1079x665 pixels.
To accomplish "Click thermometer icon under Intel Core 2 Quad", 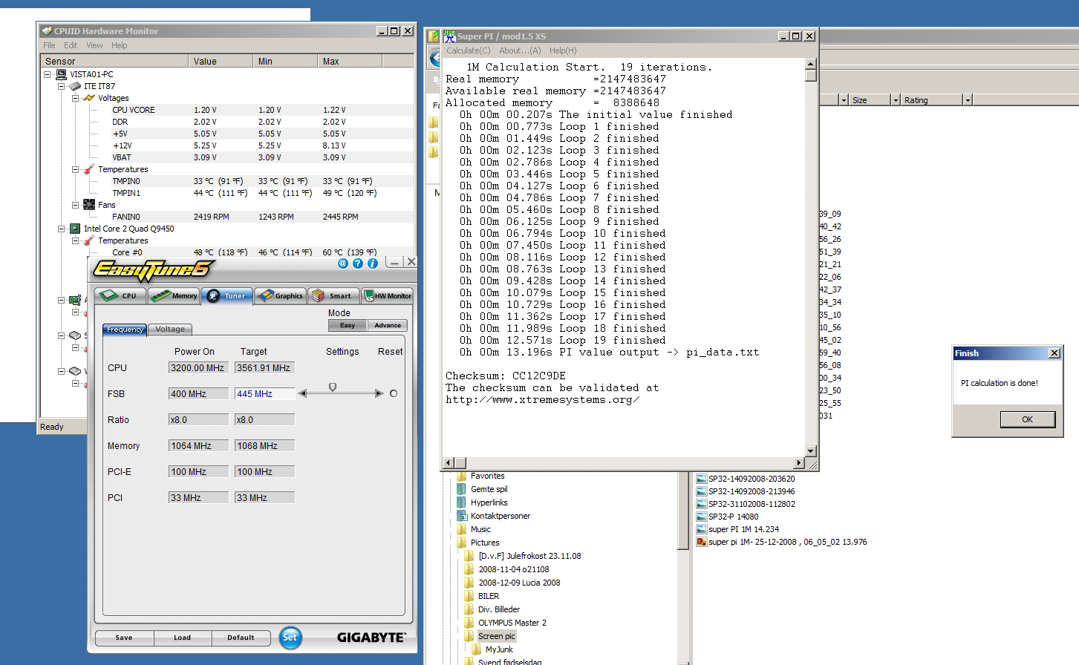I will point(89,240).
